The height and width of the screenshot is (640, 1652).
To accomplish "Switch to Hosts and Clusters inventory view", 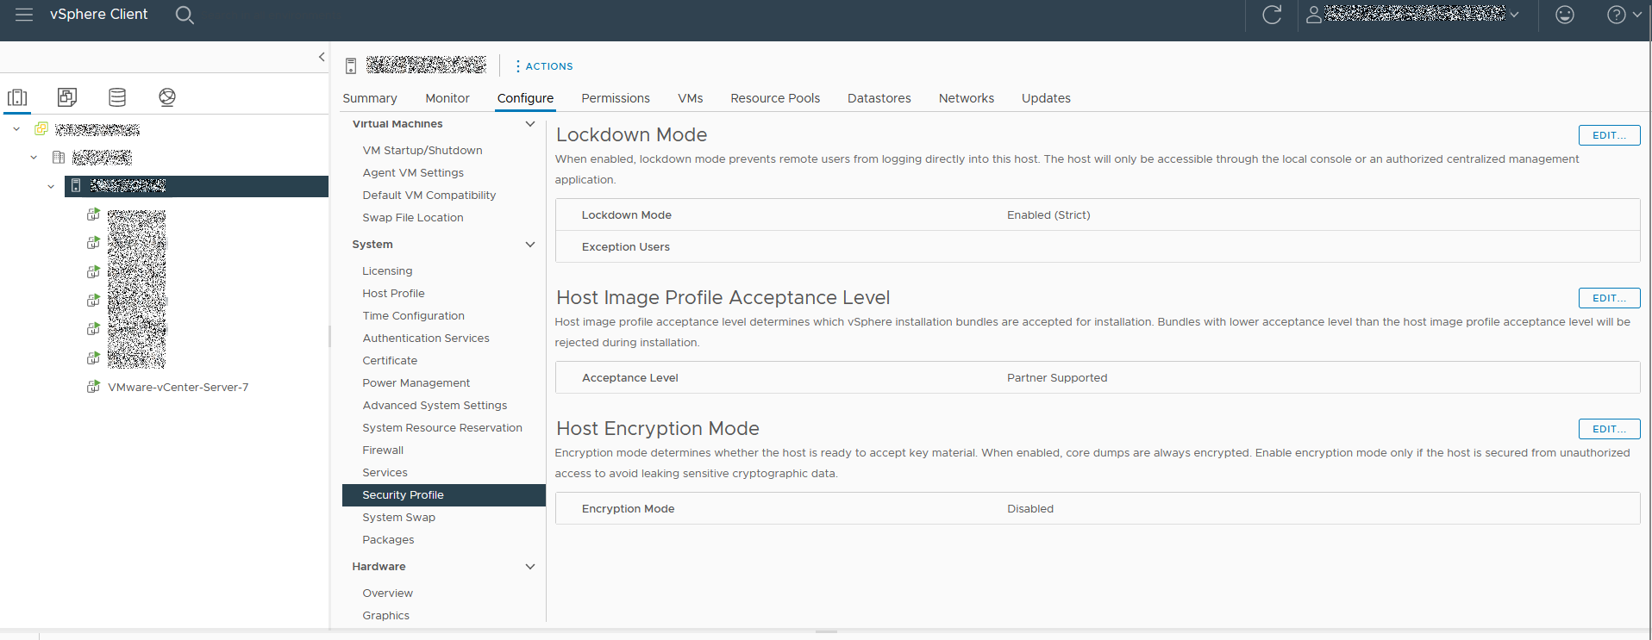I will 17,97.
